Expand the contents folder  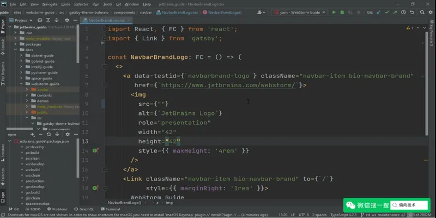[x=27, y=95]
